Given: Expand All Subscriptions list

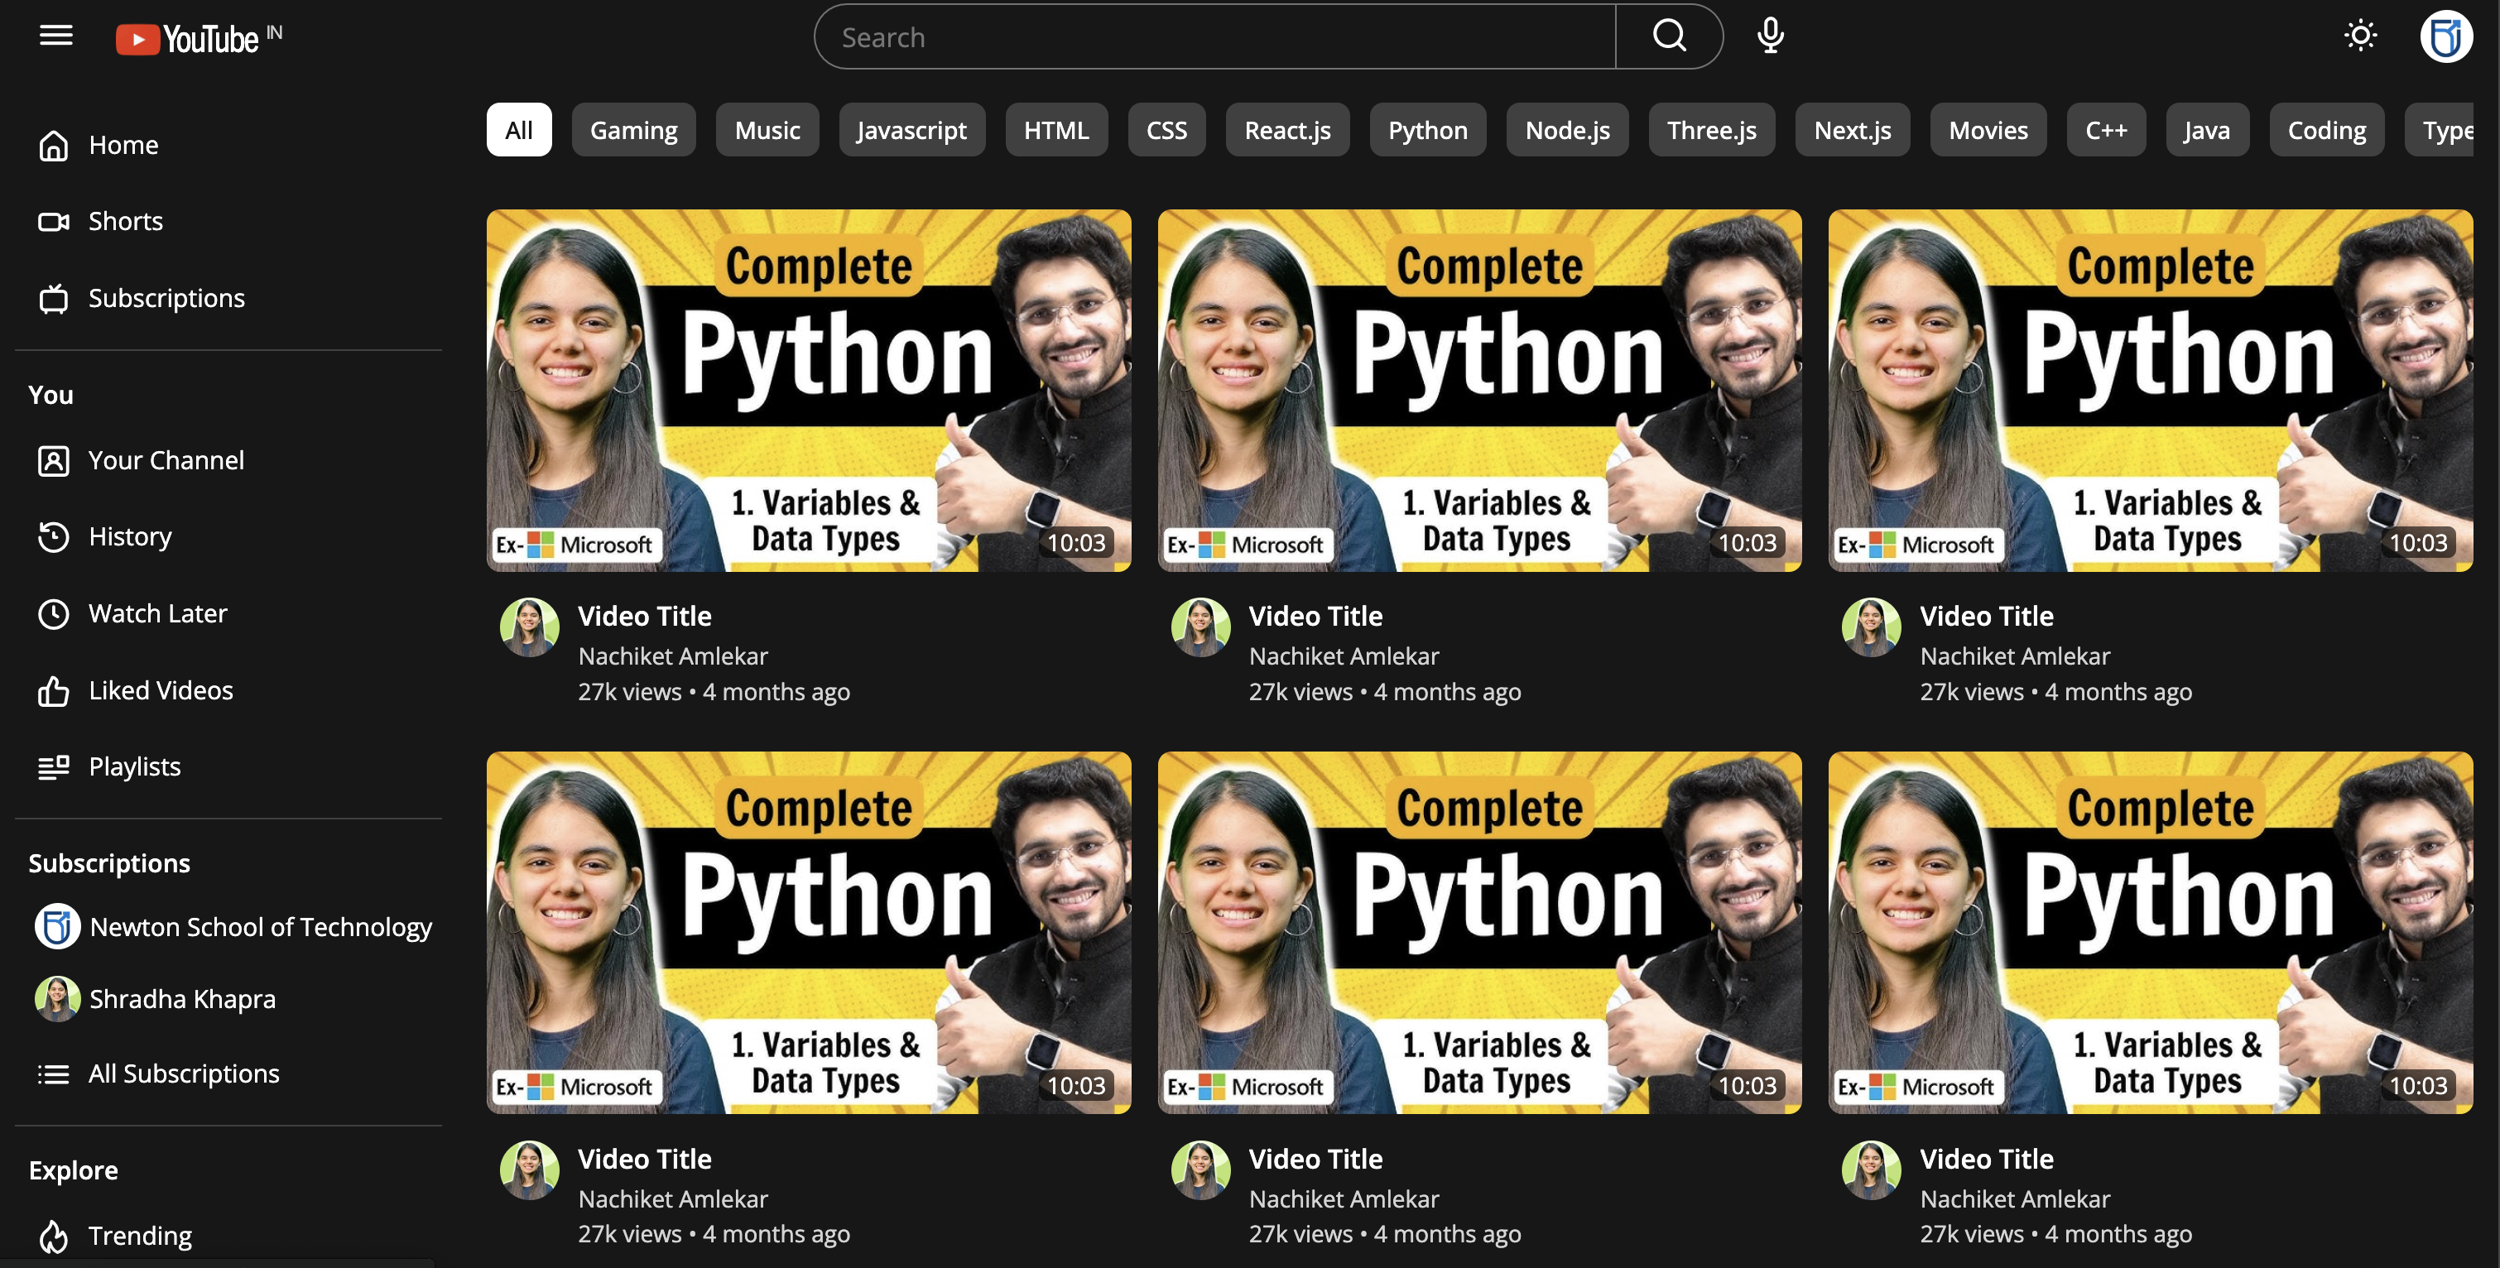Looking at the screenshot, I should [x=184, y=1073].
